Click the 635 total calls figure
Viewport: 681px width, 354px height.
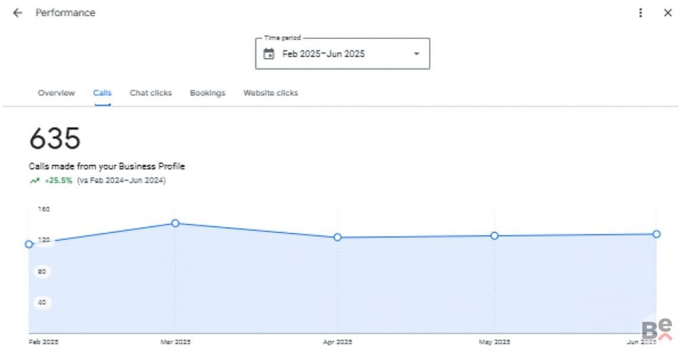tap(55, 139)
